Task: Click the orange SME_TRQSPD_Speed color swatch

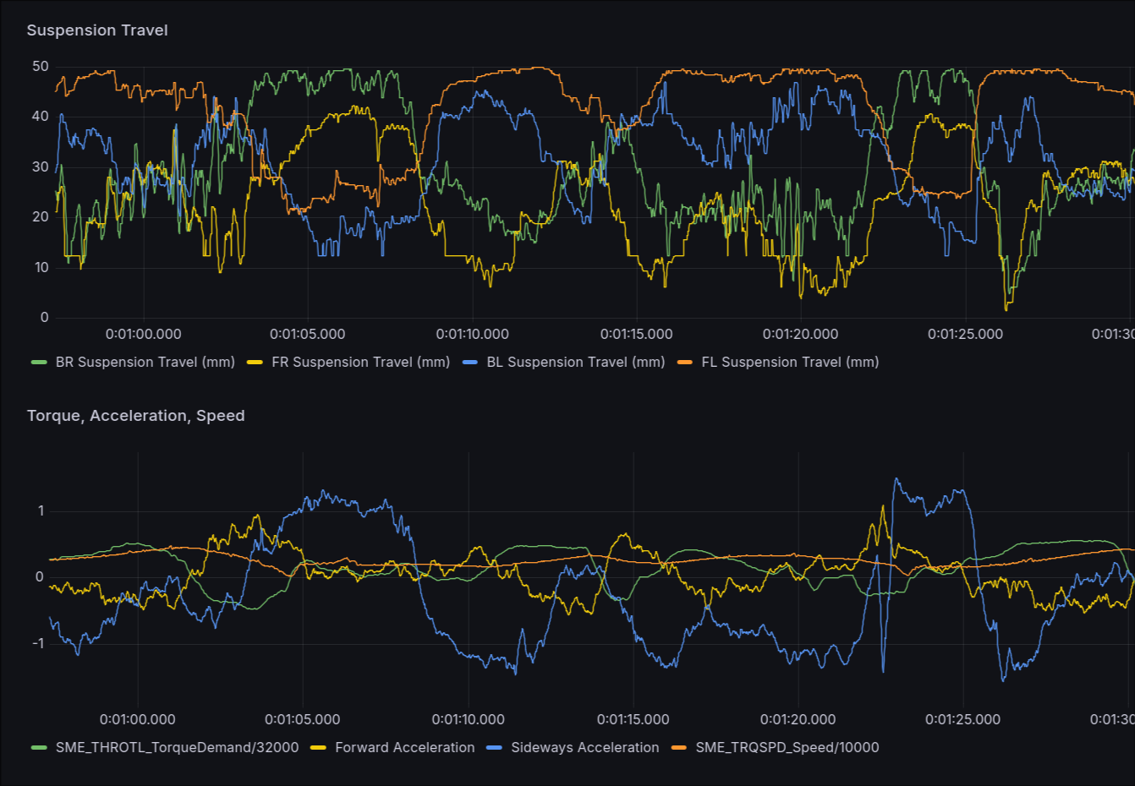Action: (x=679, y=748)
